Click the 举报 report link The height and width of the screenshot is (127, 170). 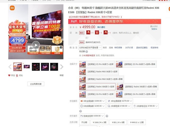pos(61,75)
